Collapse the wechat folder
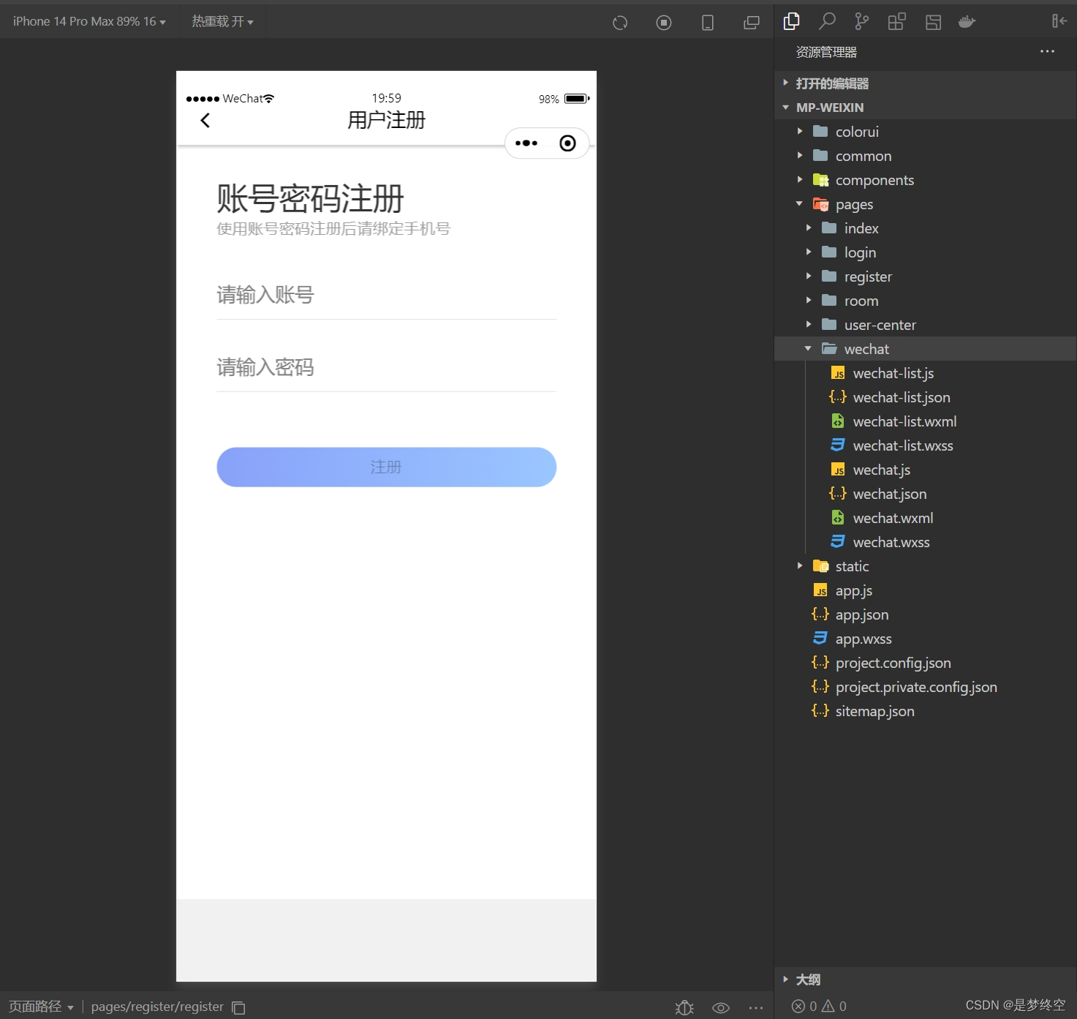 click(x=925, y=349)
